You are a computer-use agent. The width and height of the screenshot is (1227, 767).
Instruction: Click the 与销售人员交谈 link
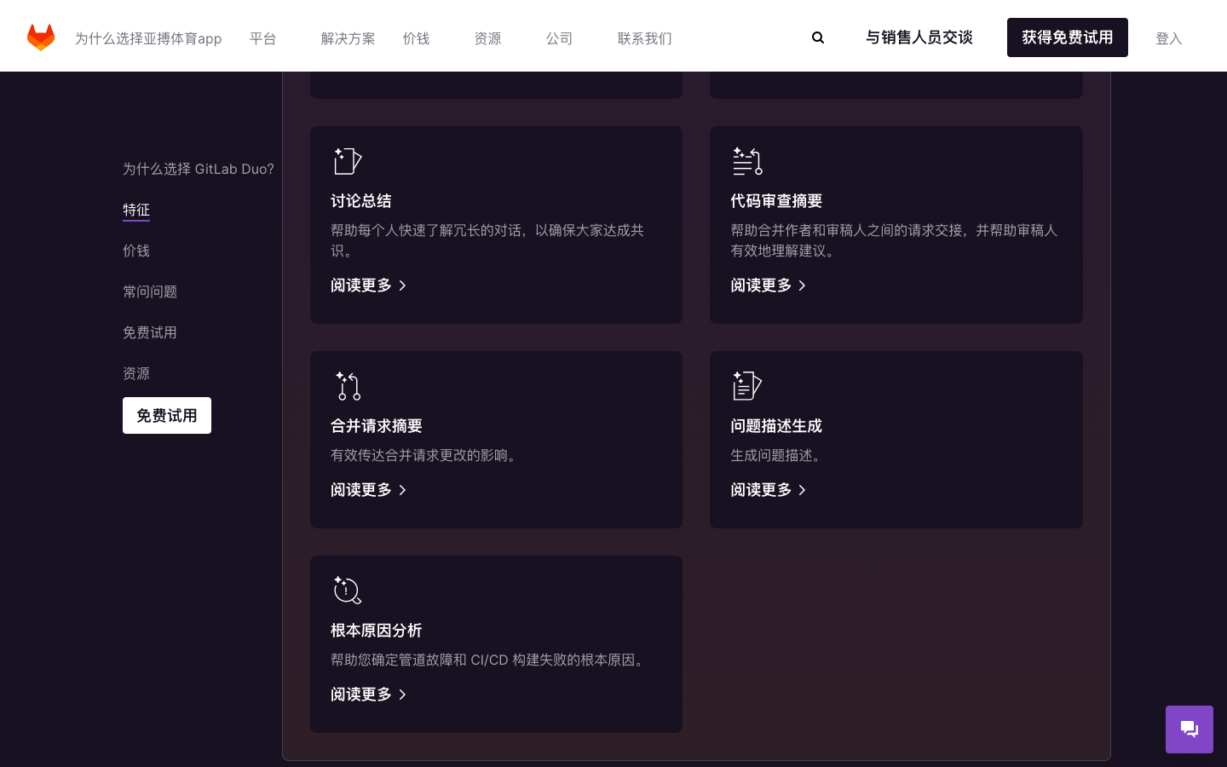(919, 37)
